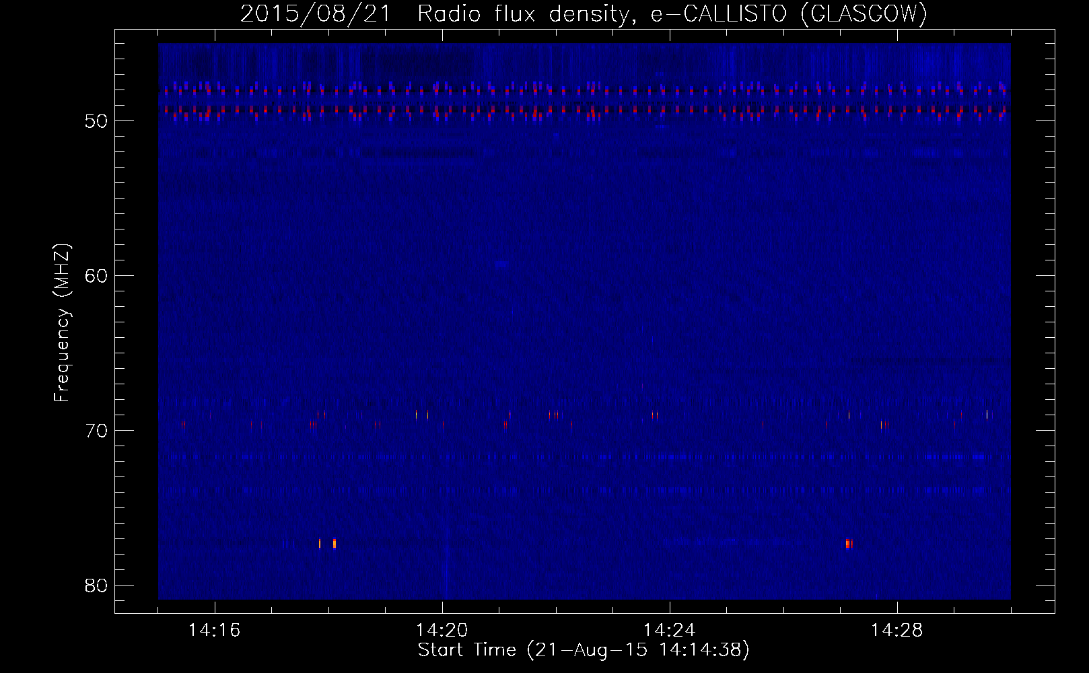Click the '14:16' time tick label
The image size is (1089, 673).
pyautogui.click(x=214, y=630)
